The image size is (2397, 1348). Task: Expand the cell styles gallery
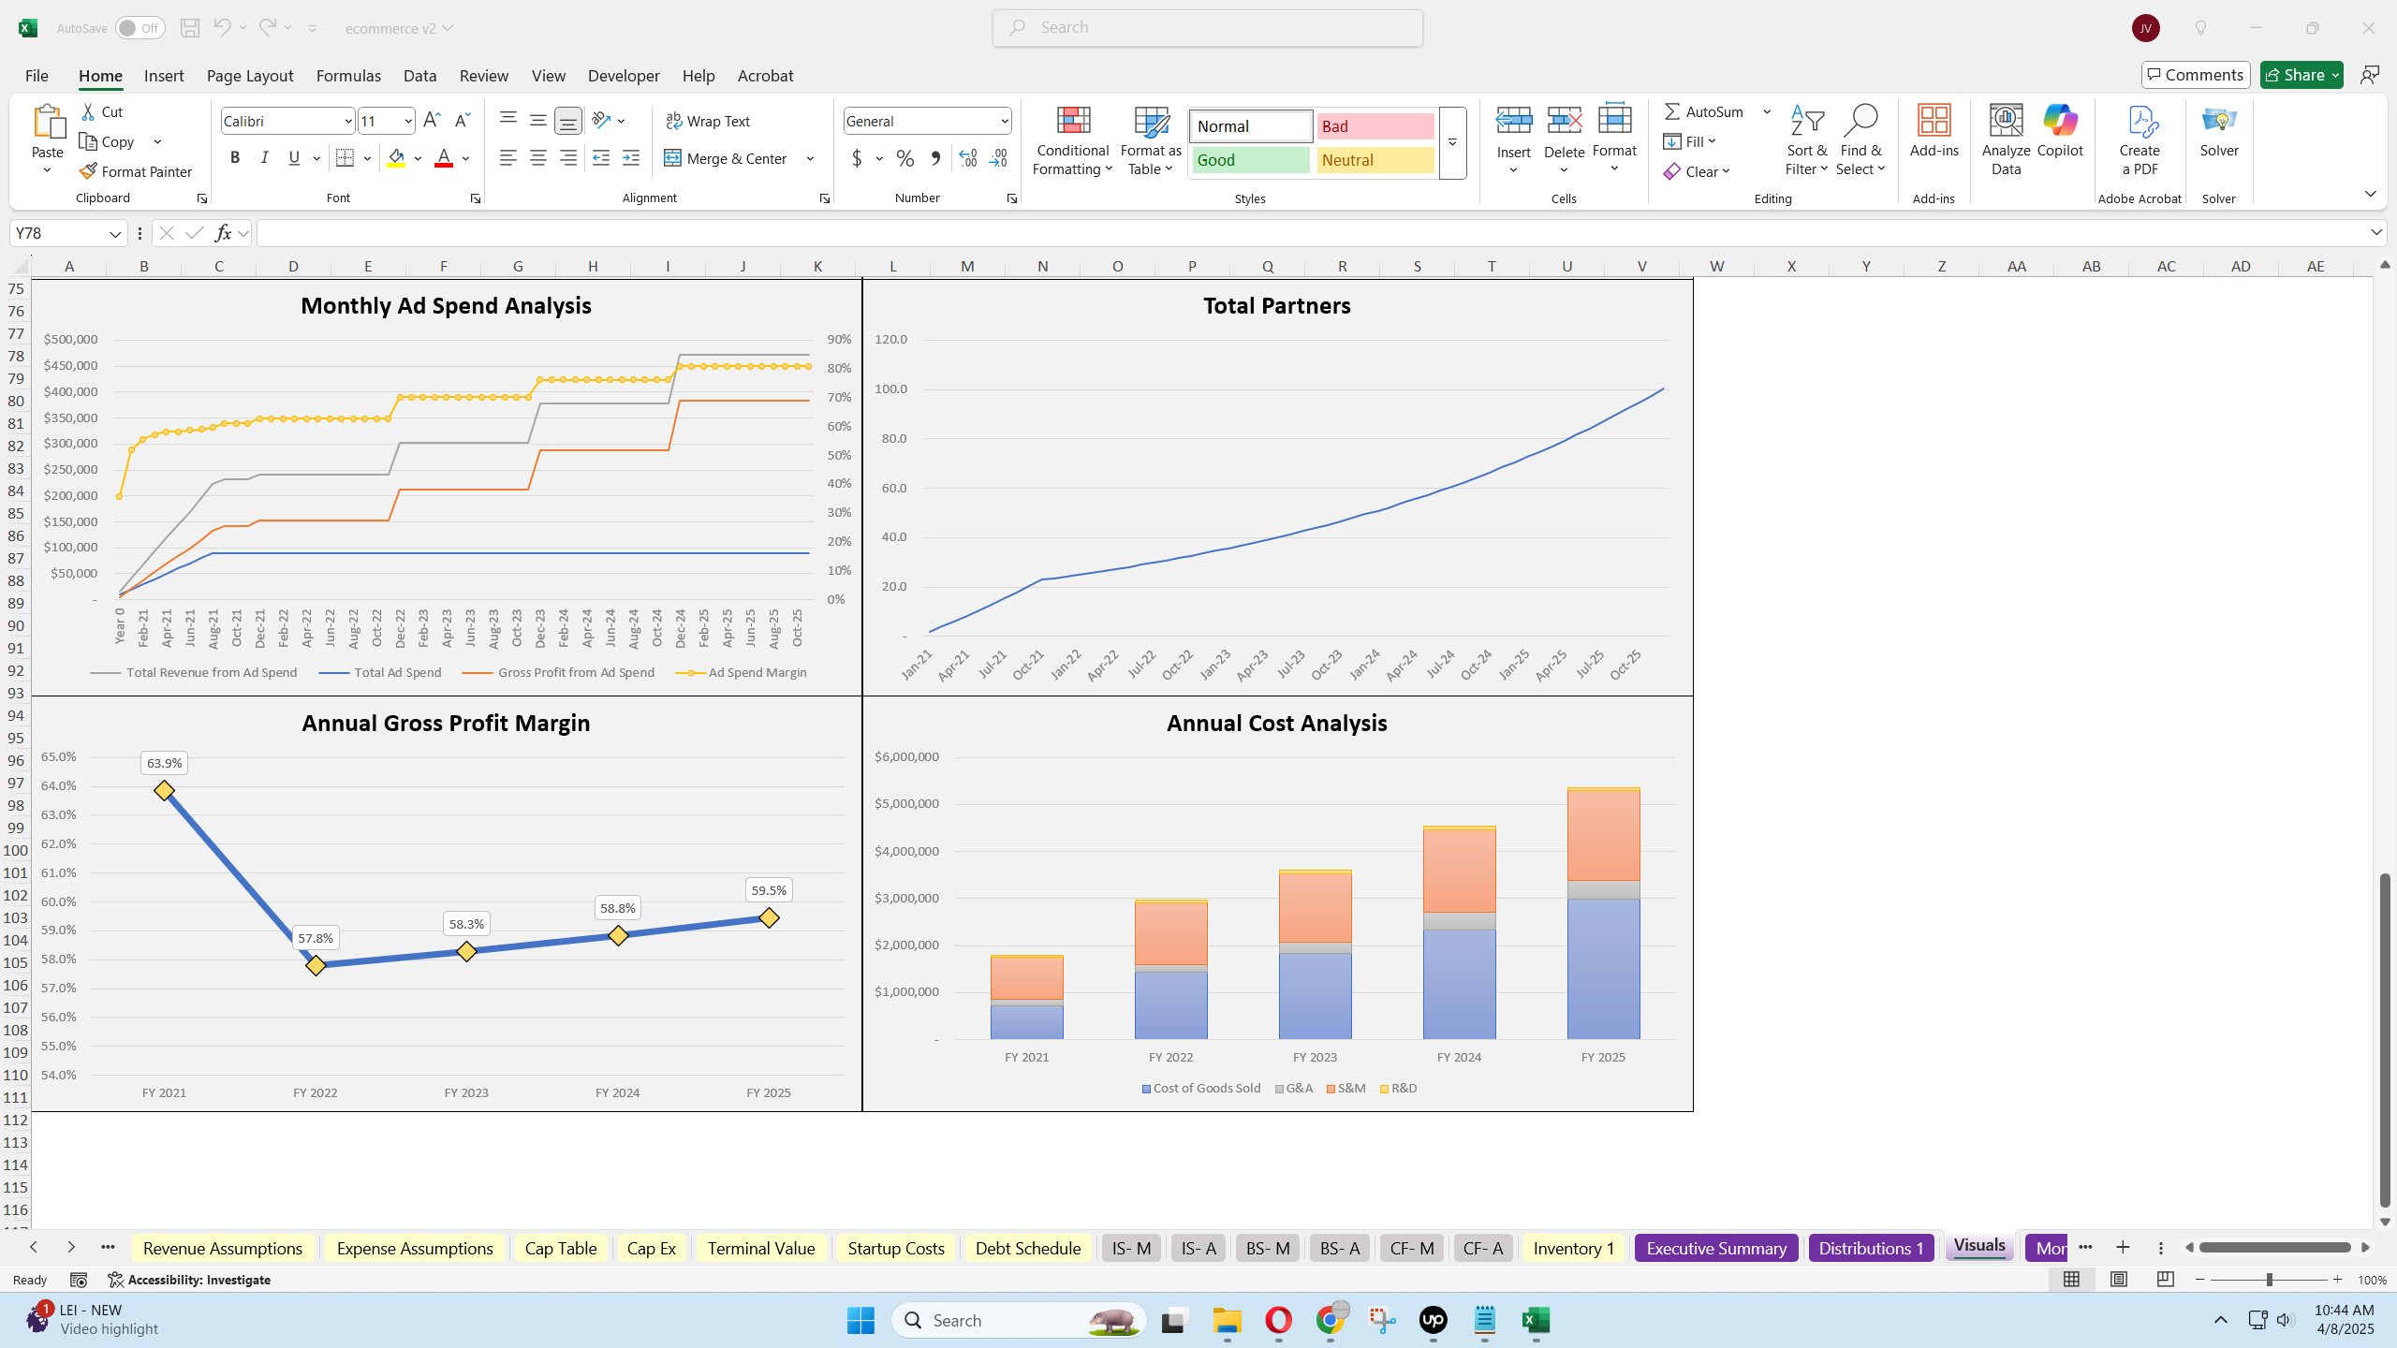click(1452, 142)
